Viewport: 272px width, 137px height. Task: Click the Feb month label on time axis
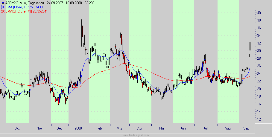[99, 128]
